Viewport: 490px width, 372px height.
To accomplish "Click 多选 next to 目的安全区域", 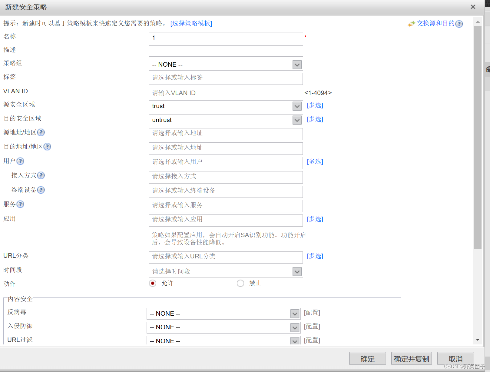I will click(x=315, y=119).
